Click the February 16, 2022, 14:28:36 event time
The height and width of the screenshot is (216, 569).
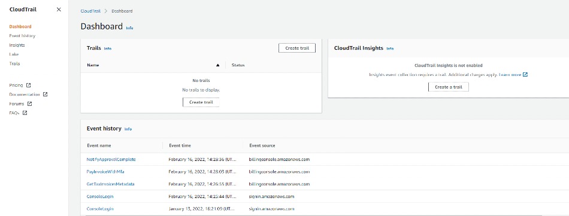202,160
